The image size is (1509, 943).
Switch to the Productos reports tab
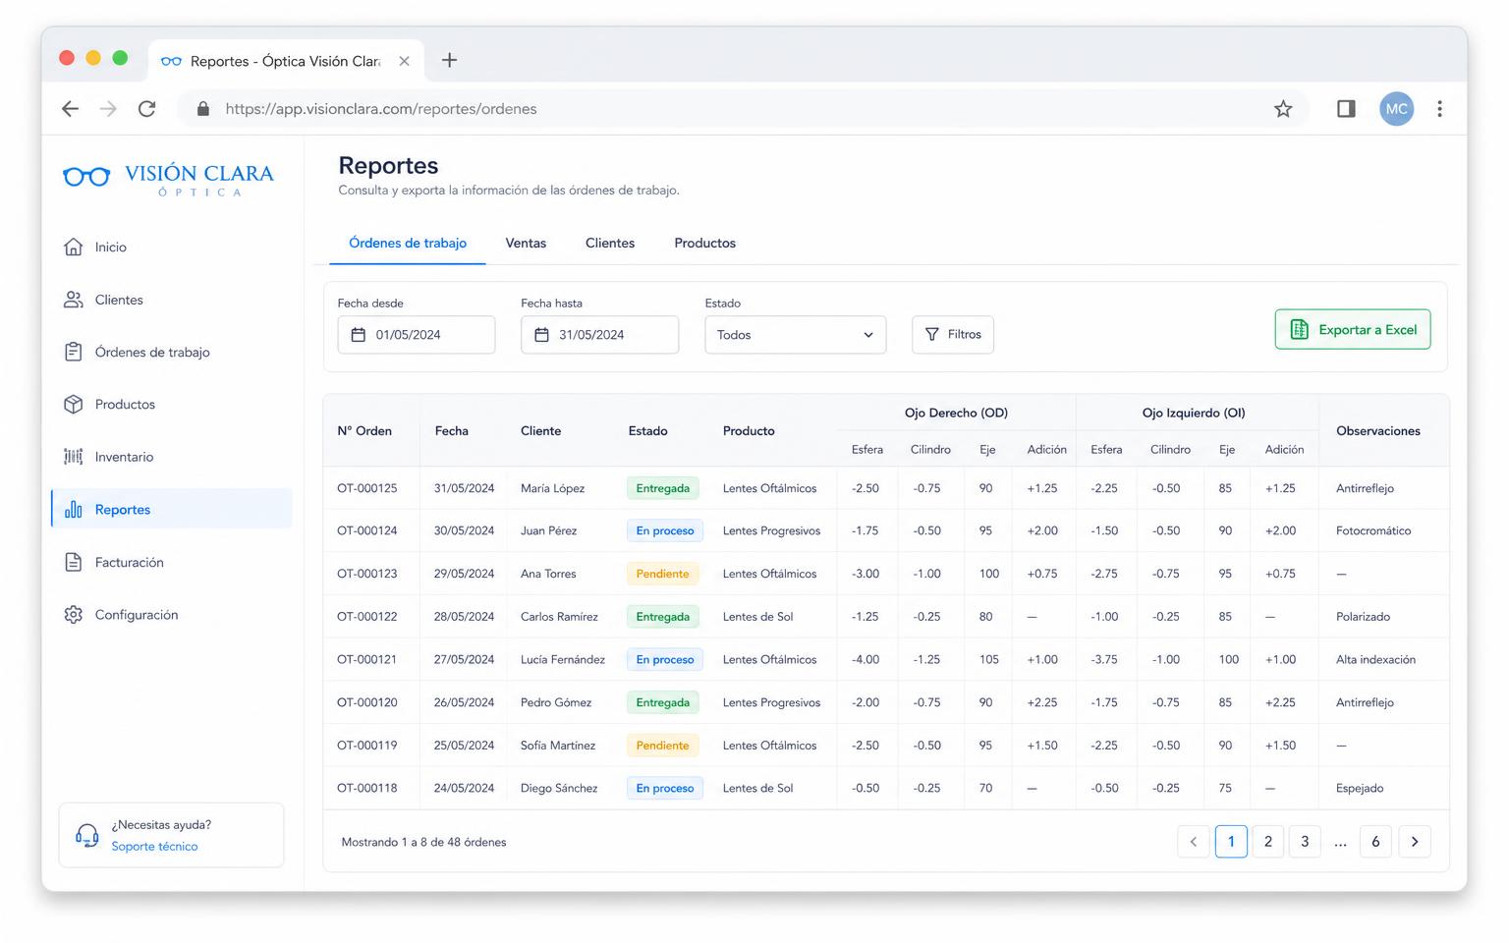[x=704, y=243]
